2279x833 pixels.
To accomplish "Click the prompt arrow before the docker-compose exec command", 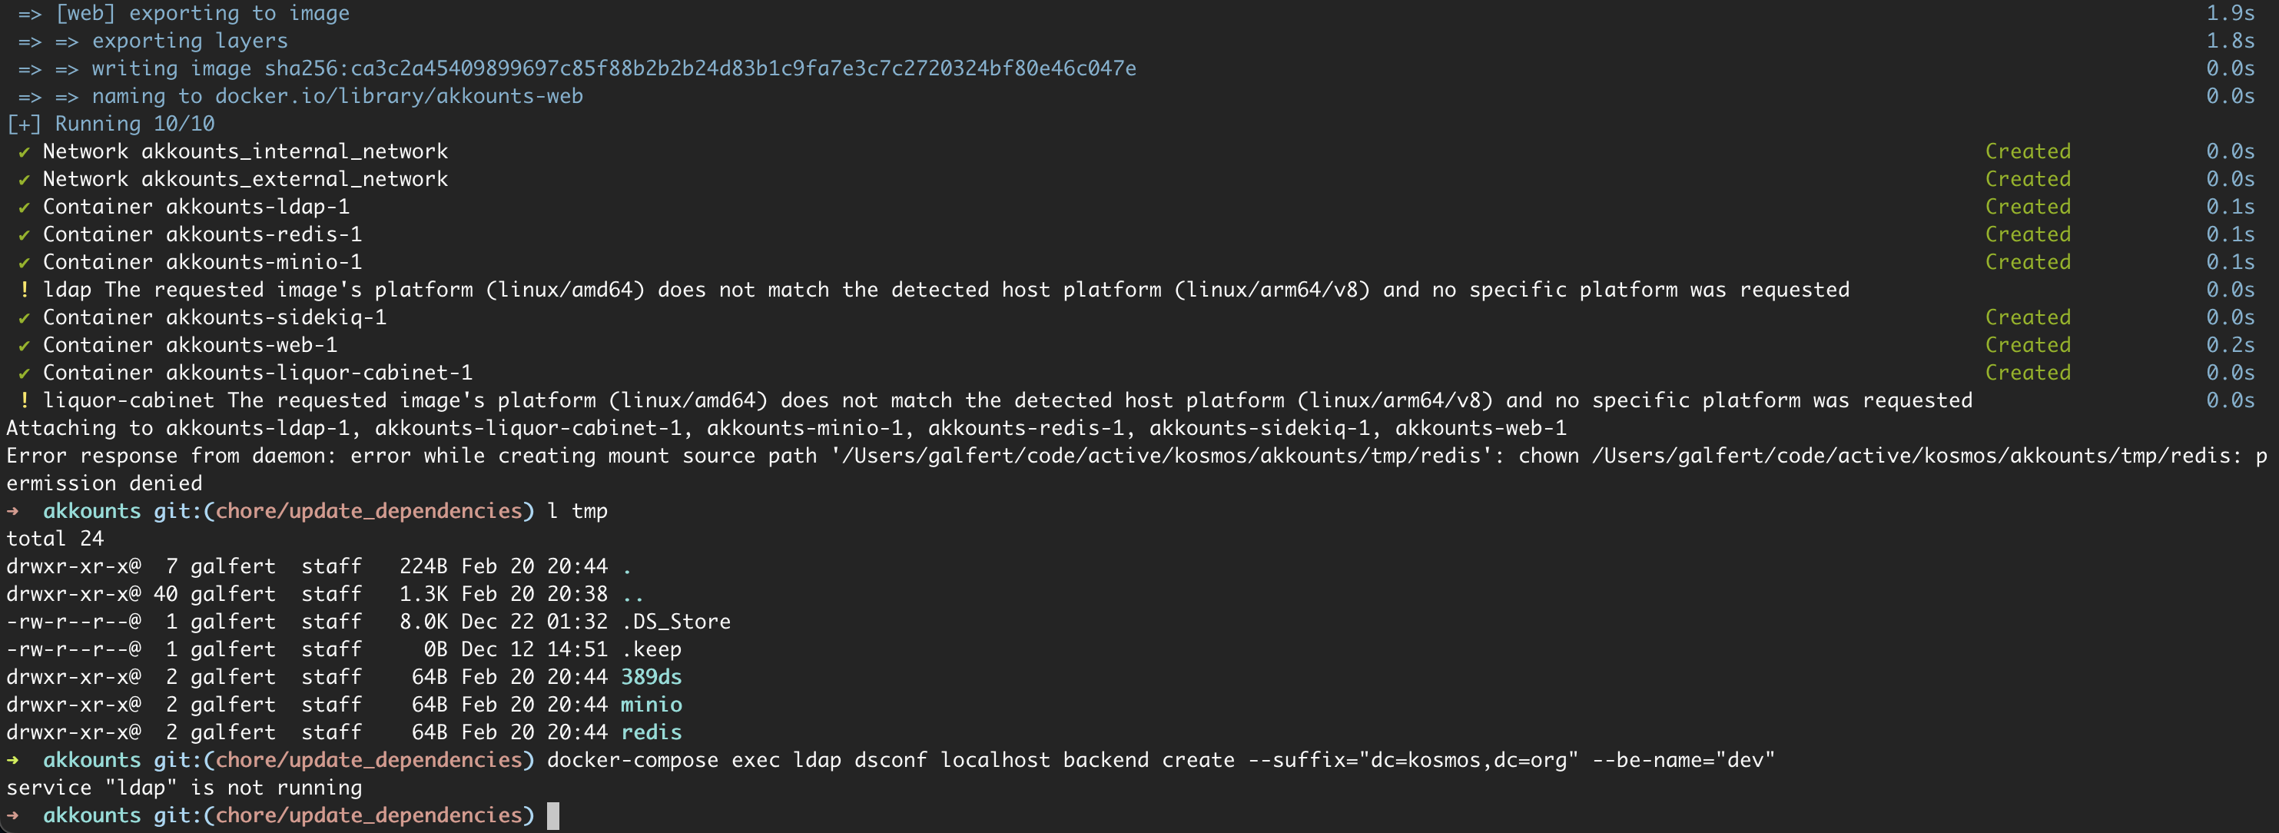I will coord(13,761).
